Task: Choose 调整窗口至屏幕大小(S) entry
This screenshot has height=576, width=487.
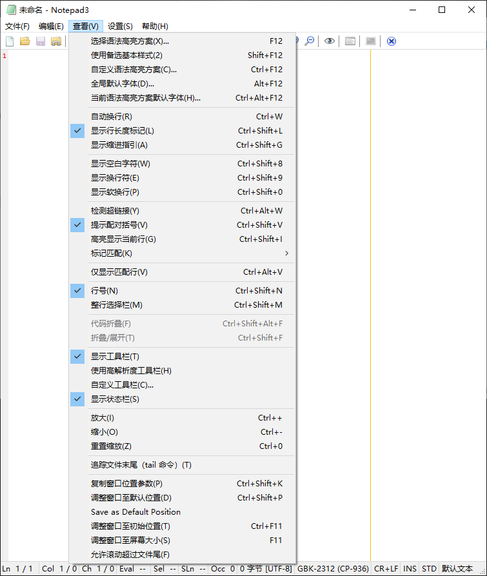Action: tap(182, 541)
